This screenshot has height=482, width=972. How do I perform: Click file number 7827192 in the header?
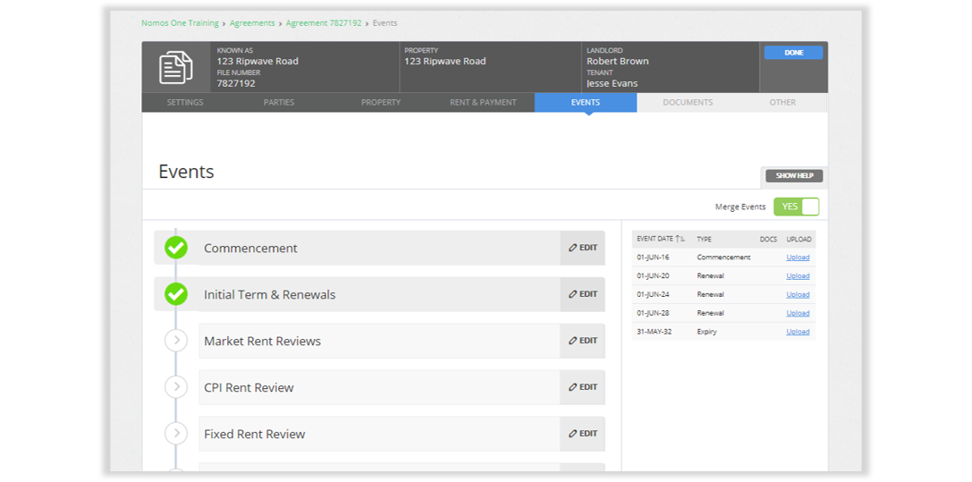[x=235, y=83]
